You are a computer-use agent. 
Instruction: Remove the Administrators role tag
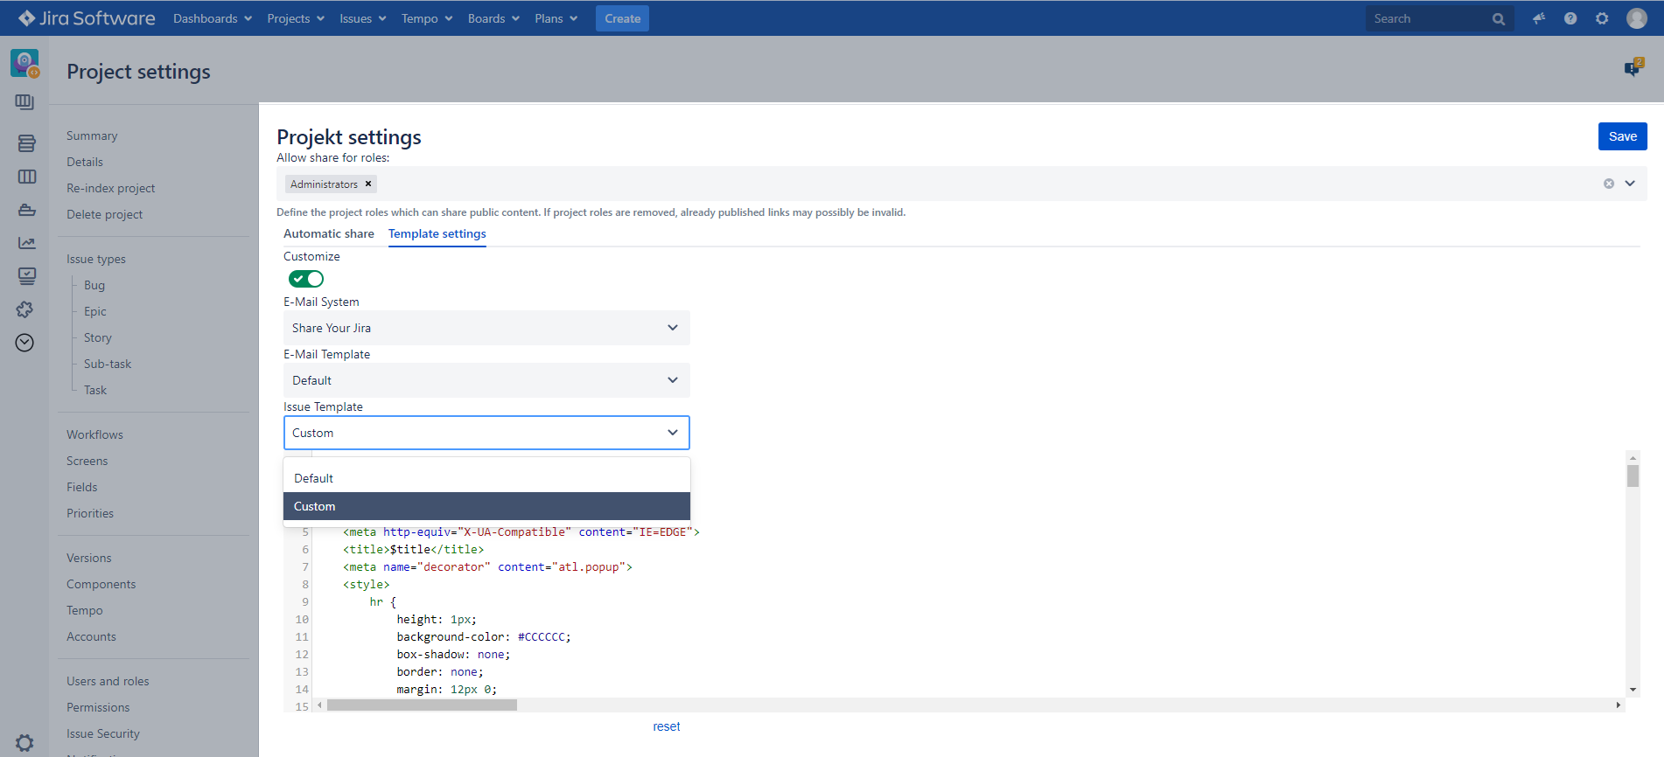pos(368,184)
